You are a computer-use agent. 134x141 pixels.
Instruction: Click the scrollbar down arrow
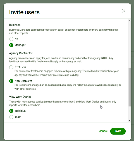[x=130, y=120]
